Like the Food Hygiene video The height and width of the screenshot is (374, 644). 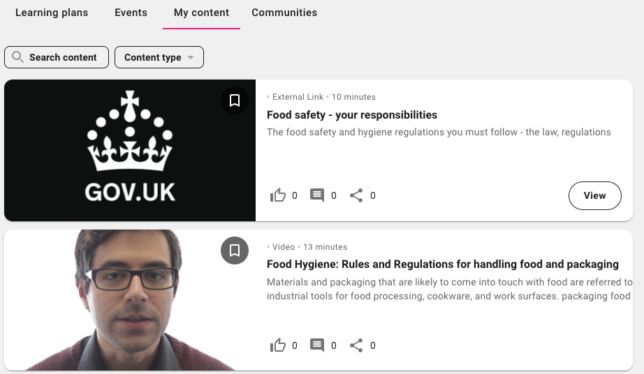(x=278, y=345)
